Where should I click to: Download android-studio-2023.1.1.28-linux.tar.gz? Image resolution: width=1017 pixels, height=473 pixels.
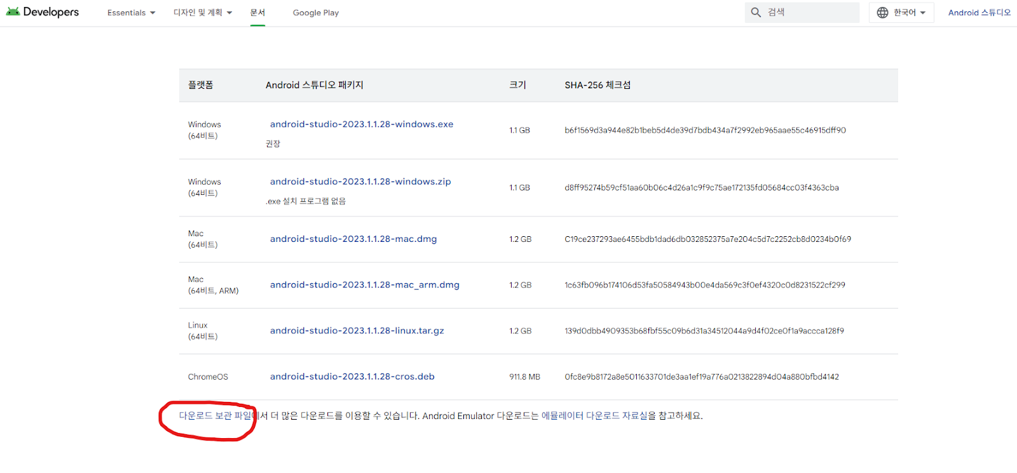pyautogui.click(x=357, y=331)
